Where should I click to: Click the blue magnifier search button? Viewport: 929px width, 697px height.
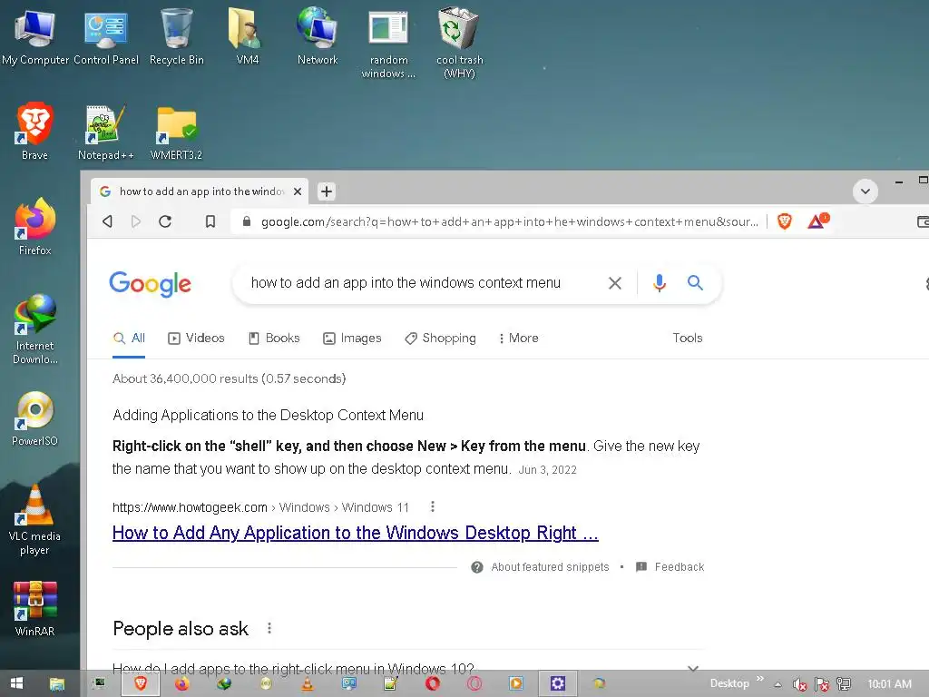pyautogui.click(x=695, y=283)
